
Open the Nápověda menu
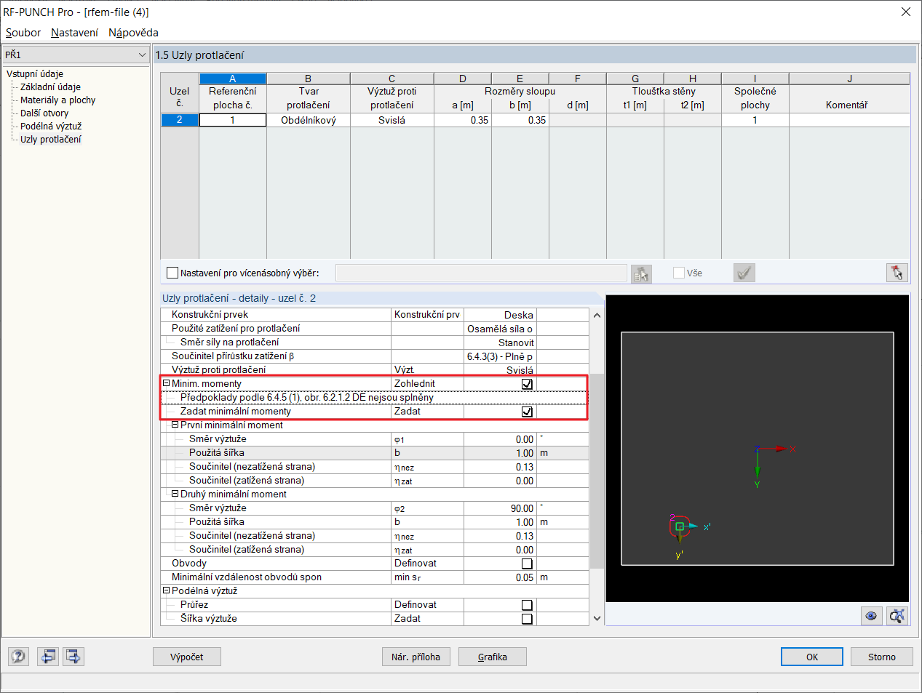coord(133,33)
